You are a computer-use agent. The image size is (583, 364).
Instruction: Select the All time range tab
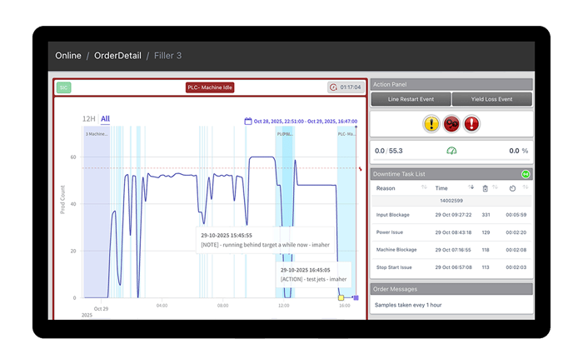pos(106,119)
